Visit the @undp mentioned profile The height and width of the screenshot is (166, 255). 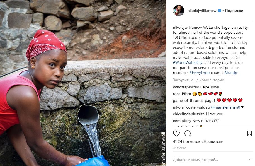click(231, 73)
